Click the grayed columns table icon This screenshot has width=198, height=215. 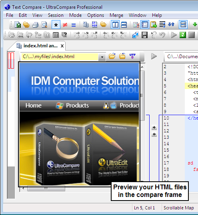click(x=56, y=35)
